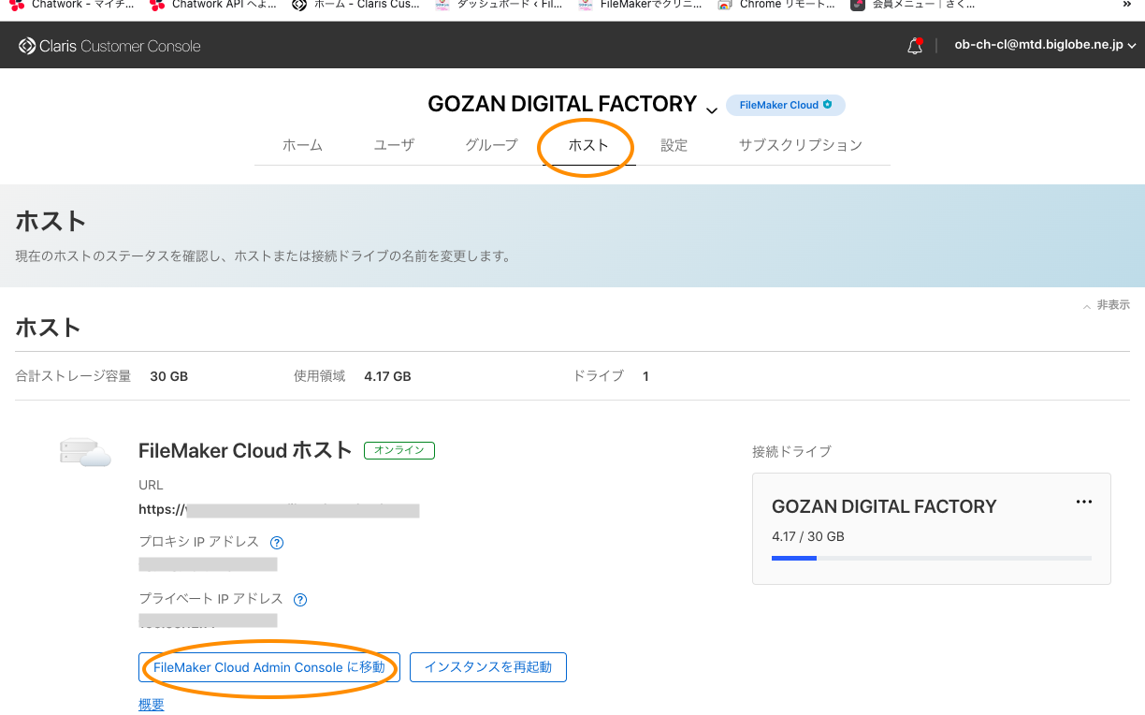Open the ホーム tab
The height and width of the screenshot is (715, 1145).
302,145
